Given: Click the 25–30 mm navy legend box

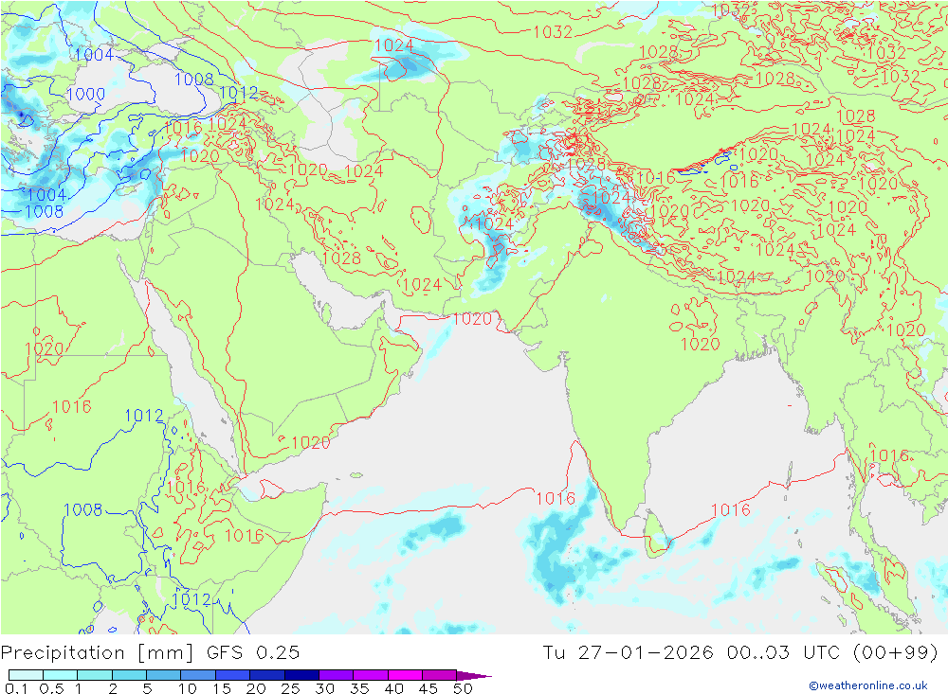Looking at the screenshot, I should click(x=301, y=675).
